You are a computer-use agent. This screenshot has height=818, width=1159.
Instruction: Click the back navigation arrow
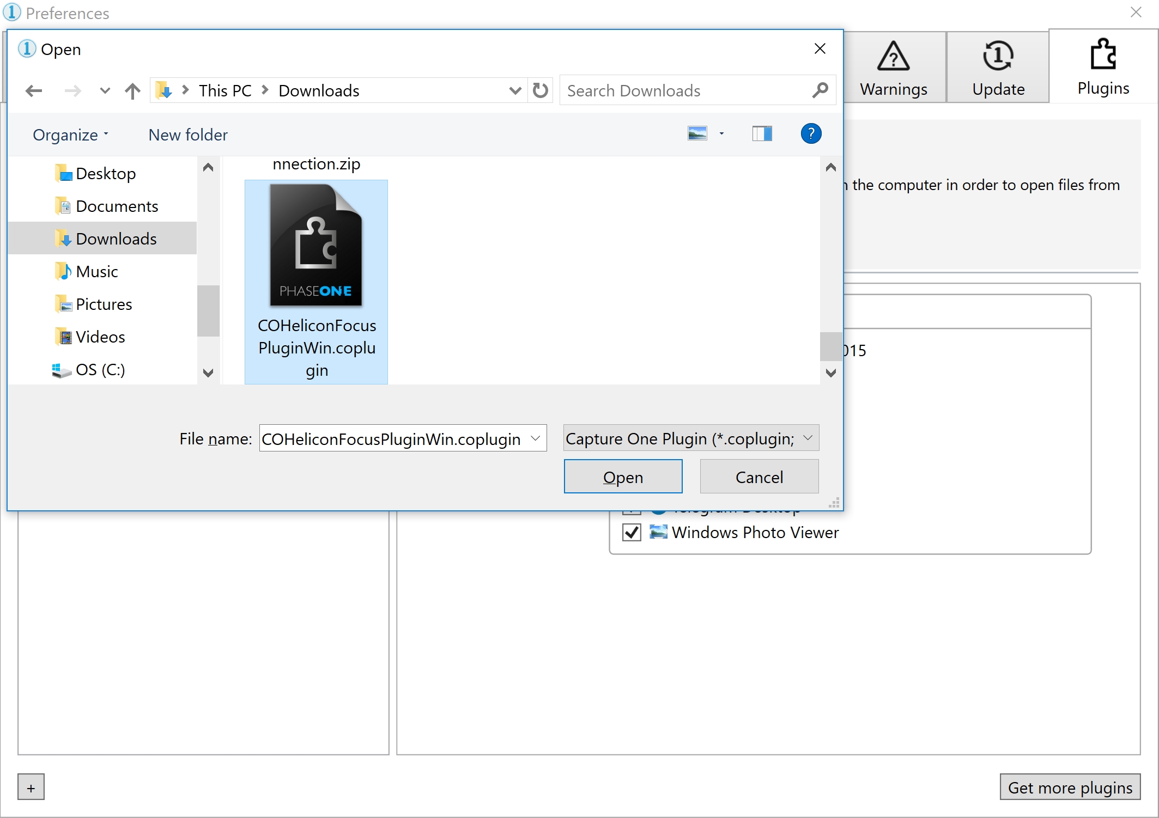pos(34,90)
